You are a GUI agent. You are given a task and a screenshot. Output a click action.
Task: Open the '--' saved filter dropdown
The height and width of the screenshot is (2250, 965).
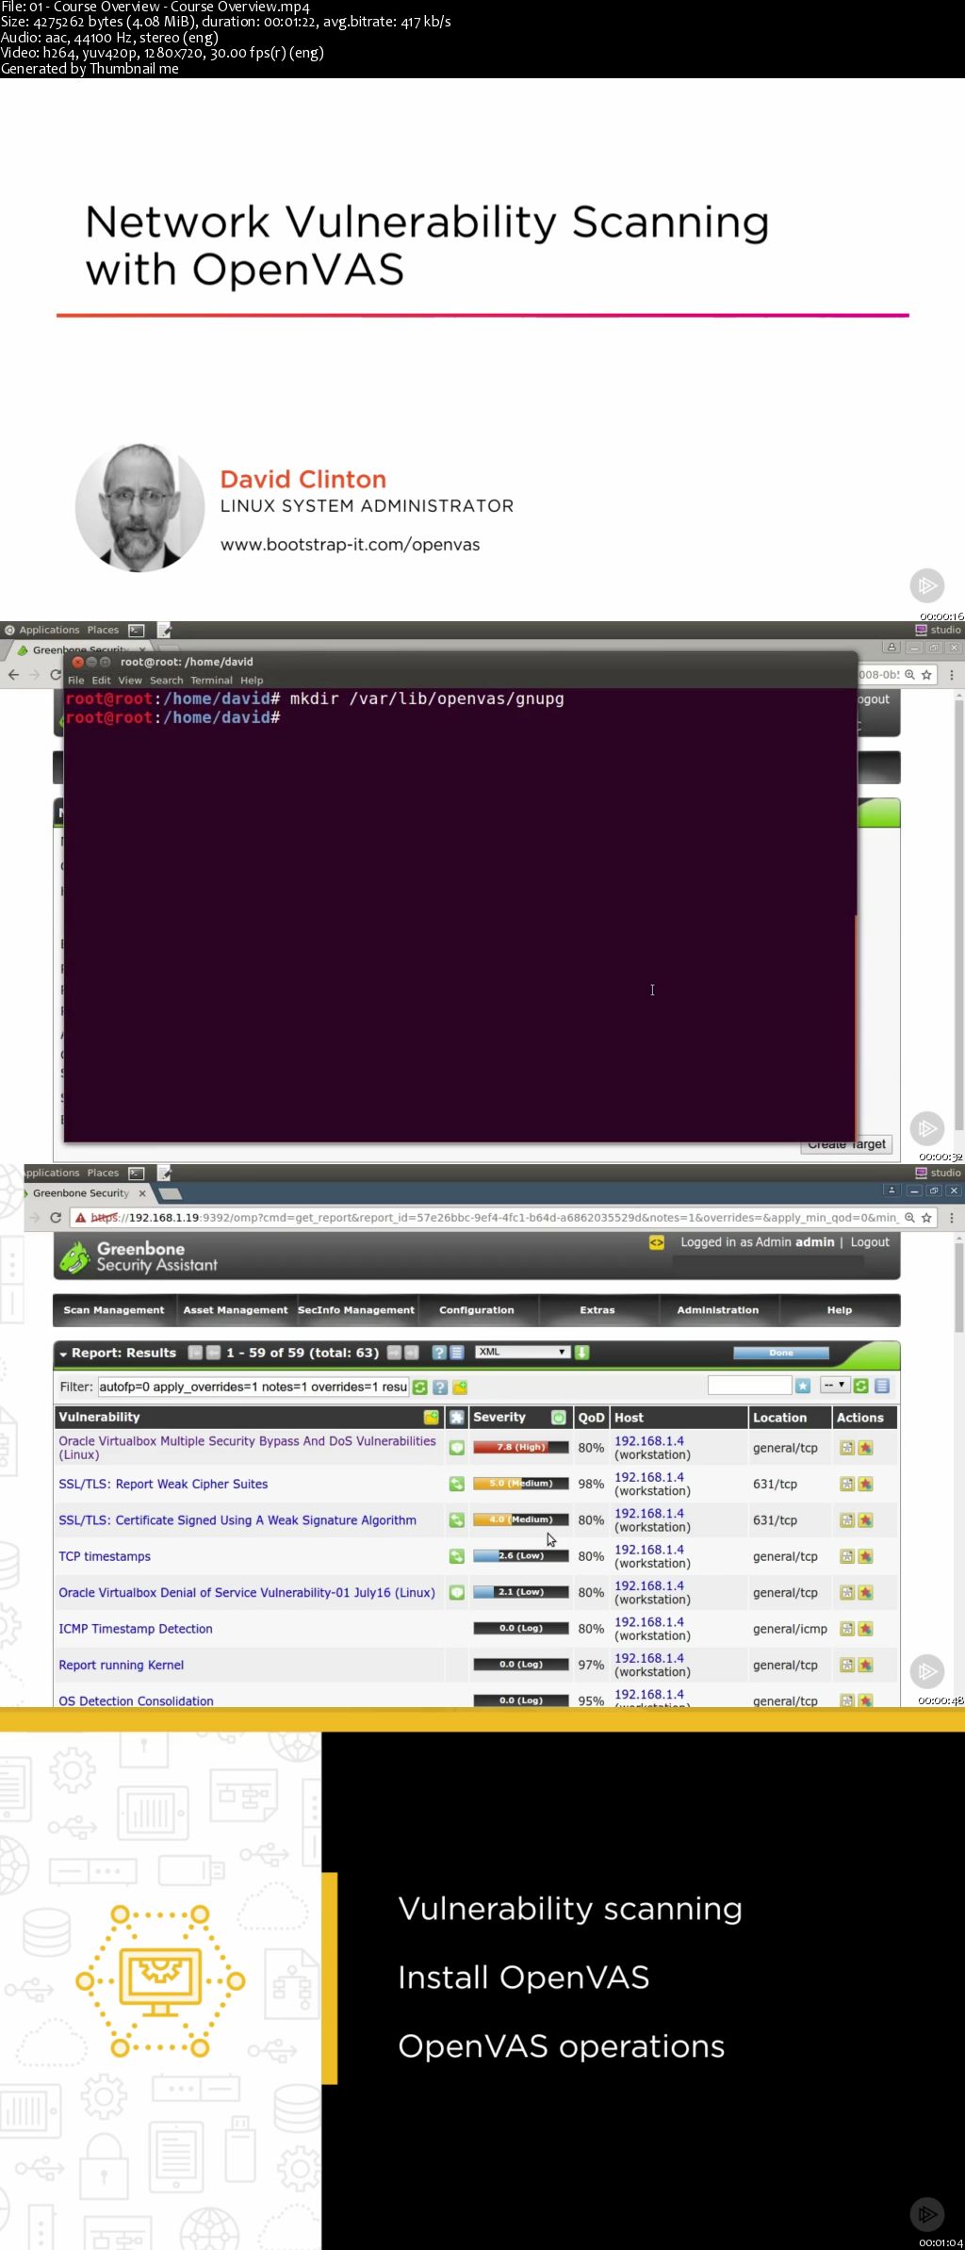(x=834, y=1385)
